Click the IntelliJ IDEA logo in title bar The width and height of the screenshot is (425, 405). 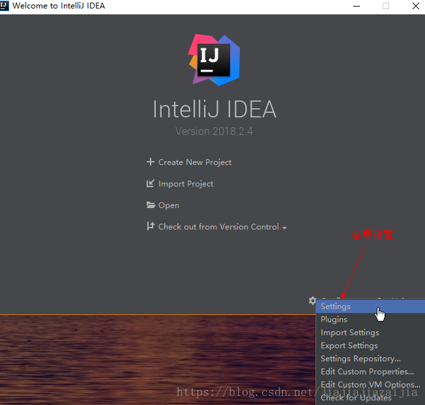(4, 5)
